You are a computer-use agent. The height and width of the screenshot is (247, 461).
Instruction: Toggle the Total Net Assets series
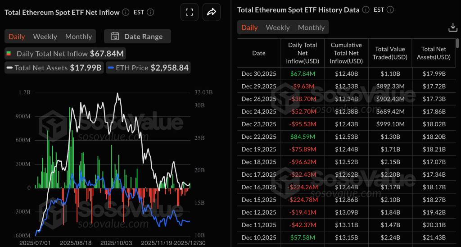pyautogui.click(x=54, y=68)
